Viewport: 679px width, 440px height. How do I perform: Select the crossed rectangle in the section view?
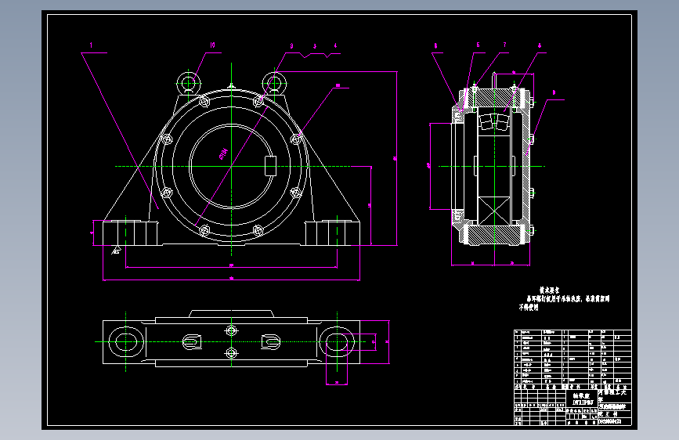coord(494,211)
